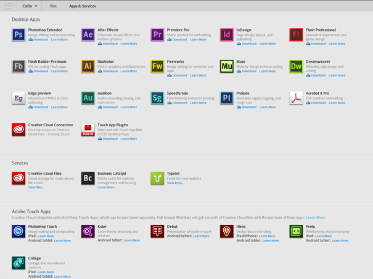The width and height of the screenshot is (373, 279).
Task: Open Photoshop Touch iPad Learn More
Action: tap(46, 237)
